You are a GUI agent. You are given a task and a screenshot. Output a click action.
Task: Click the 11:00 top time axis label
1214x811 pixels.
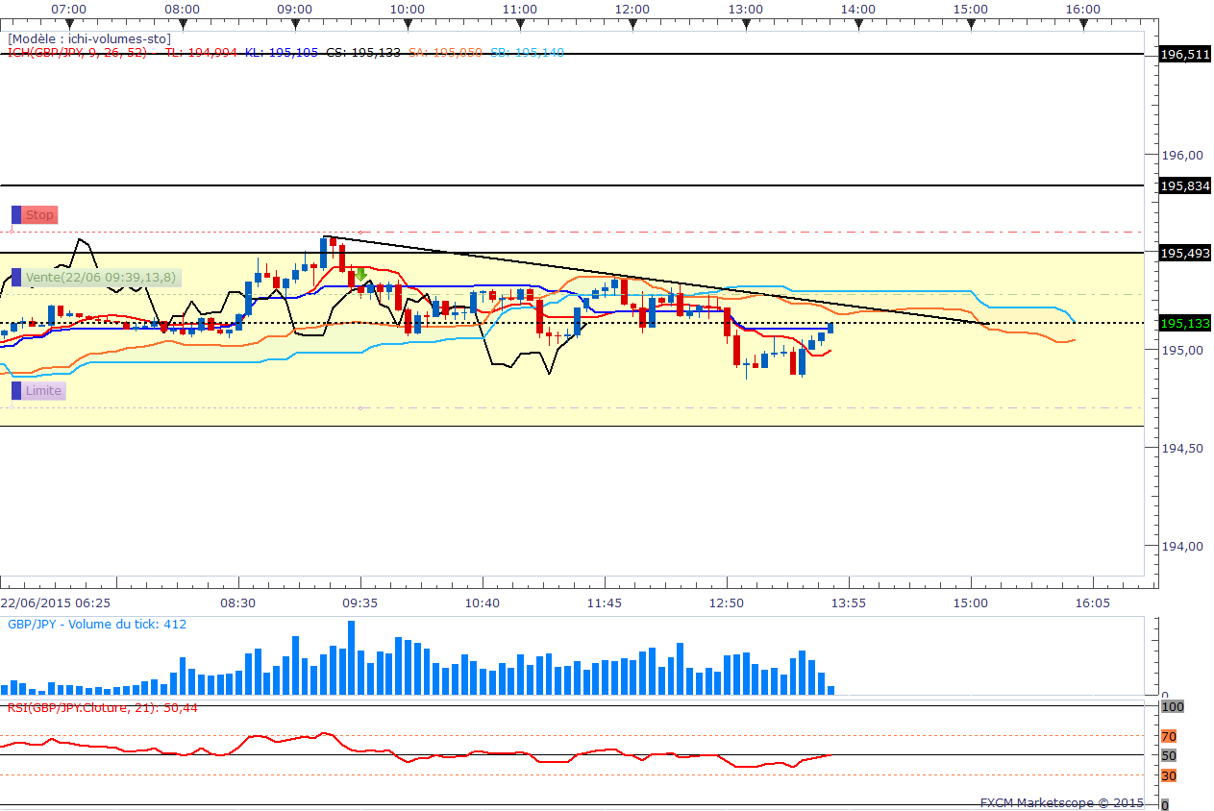[520, 10]
